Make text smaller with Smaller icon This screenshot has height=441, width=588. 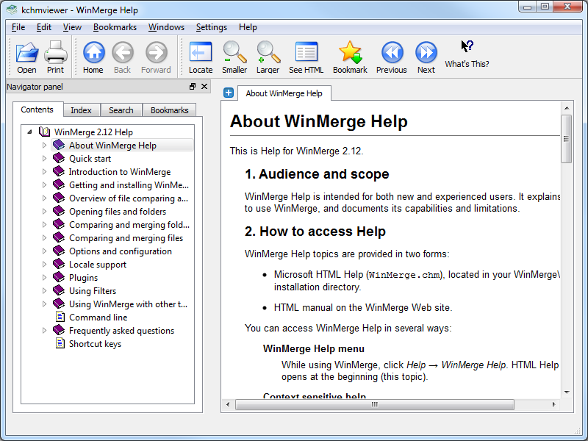point(234,57)
